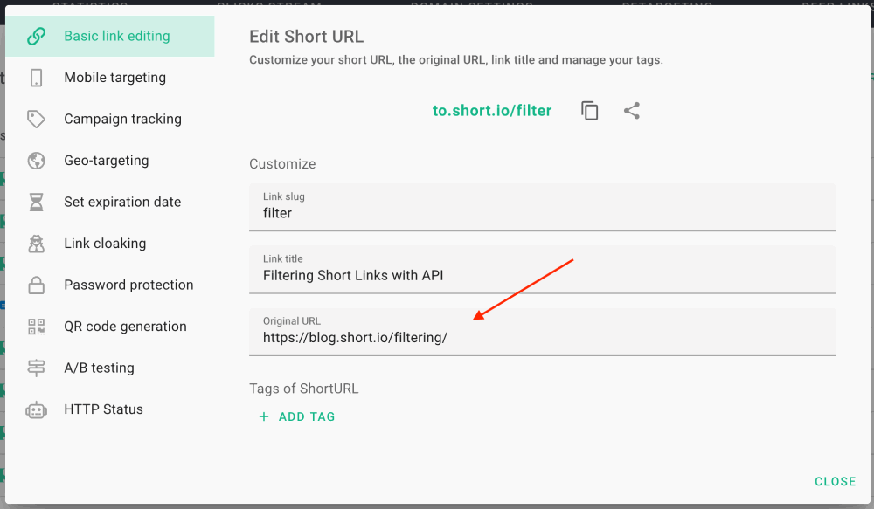The height and width of the screenshot is (509, 874).
Task: Click the Edit Short URL heading
Action: tap(307, 37)
